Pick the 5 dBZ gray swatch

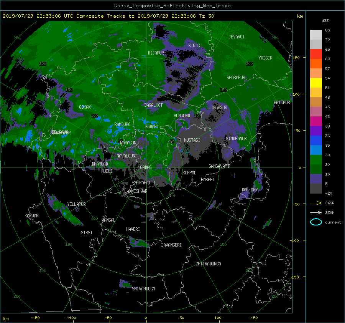pos(316,189)
